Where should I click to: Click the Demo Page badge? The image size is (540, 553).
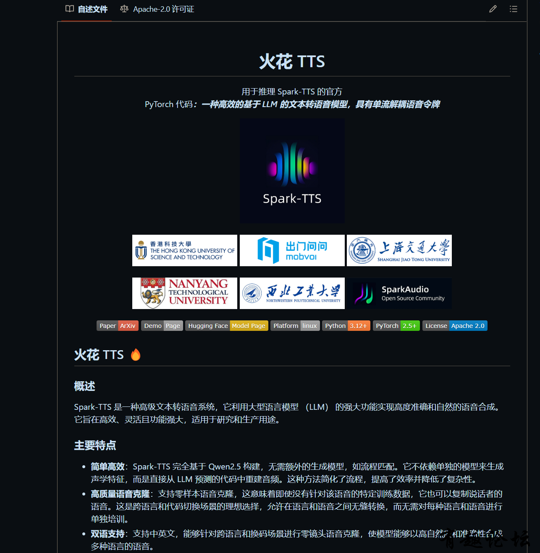tap(162, 326)
